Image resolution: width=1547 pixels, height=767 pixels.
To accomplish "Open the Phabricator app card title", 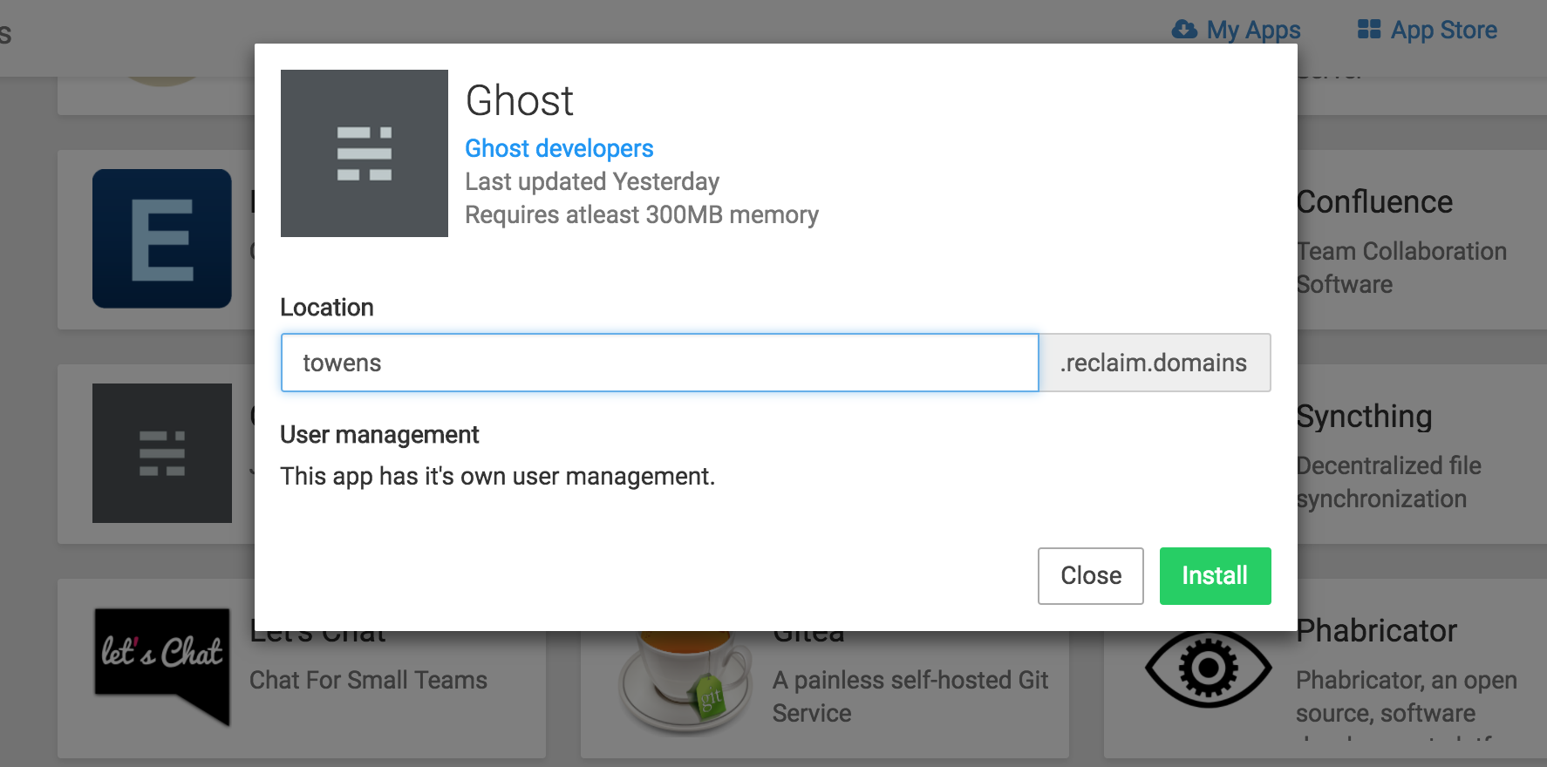I will pyautogui.click(x=1376, y=630).
